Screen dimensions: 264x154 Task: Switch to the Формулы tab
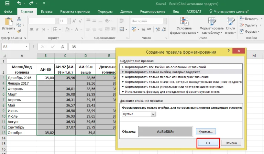point(105,12)
